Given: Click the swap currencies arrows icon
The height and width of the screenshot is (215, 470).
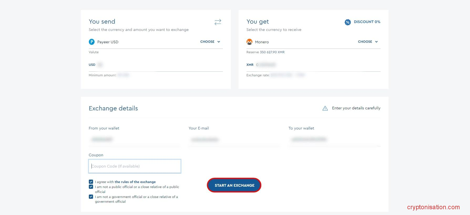Looking at the screenshot, I should pyautogui.click(x=218, y=22).
